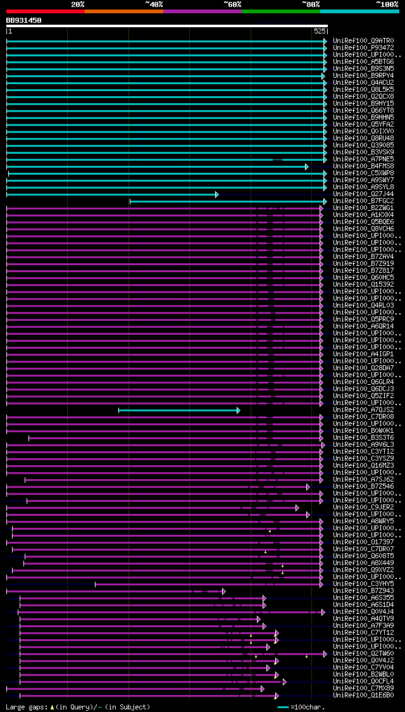
Task: Select the UniRef100_B7Z817 label
Action: 363,271
